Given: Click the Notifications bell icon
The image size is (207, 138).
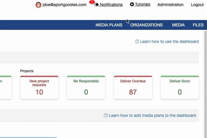Looking at the screenshot, I should pos(97,5).
